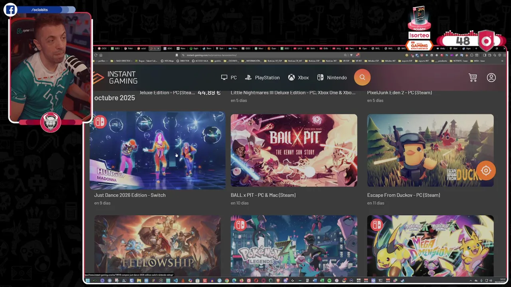
Task: Click the zoom magnifier icon in address bar
Action: click(x=345, y=55)
